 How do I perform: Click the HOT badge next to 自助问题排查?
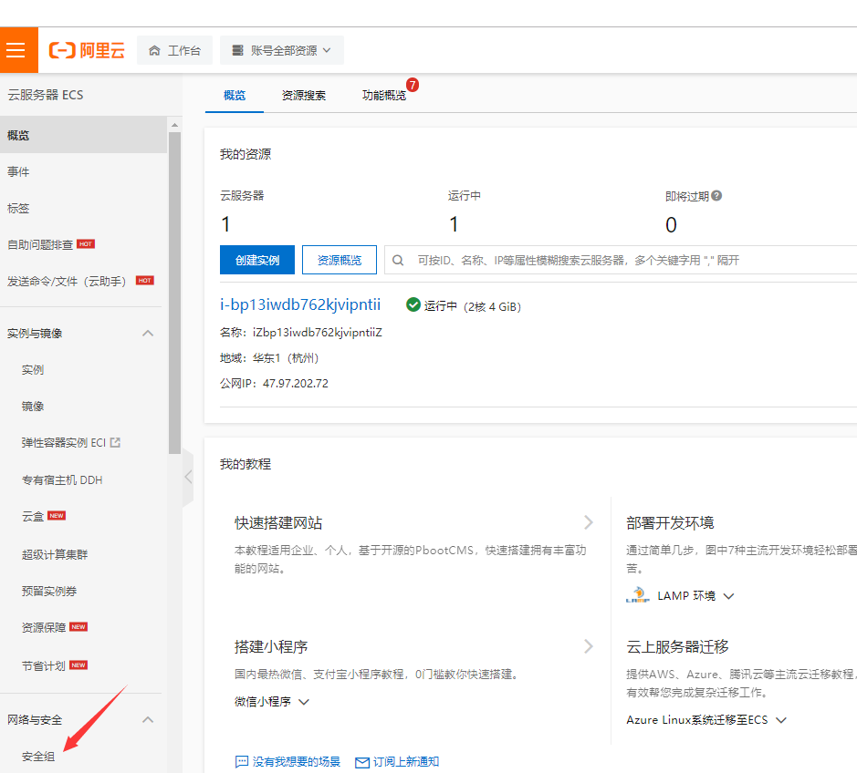pyautogui.click(x=86, y=244)
